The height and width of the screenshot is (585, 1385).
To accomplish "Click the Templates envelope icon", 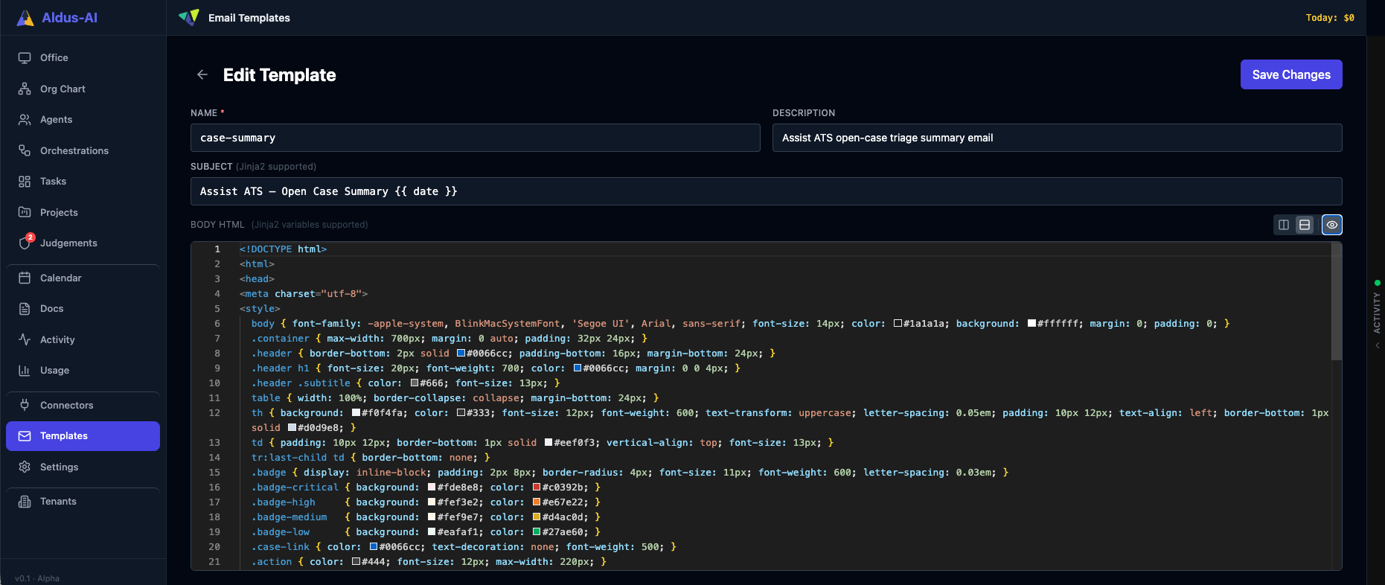I will click(x=25, y=435).
